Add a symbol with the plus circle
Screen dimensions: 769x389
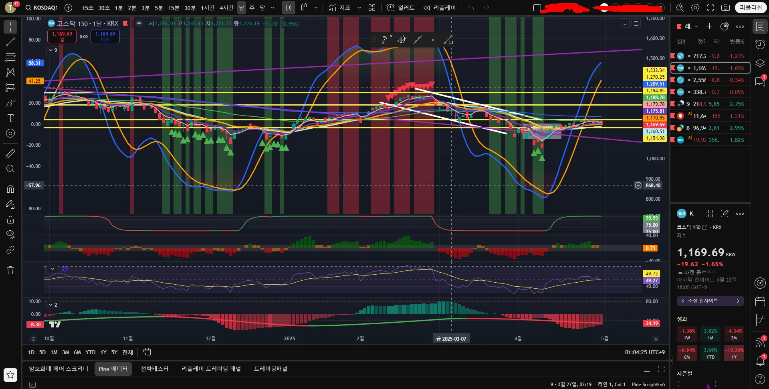(x=69, y=8)
